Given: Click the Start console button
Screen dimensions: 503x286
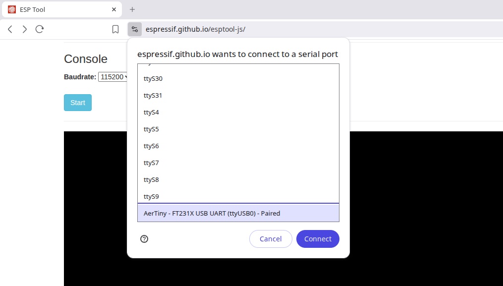Looking at the screenshot, I should (x=78, y=103).
